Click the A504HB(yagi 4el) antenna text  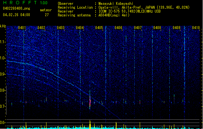114,15
